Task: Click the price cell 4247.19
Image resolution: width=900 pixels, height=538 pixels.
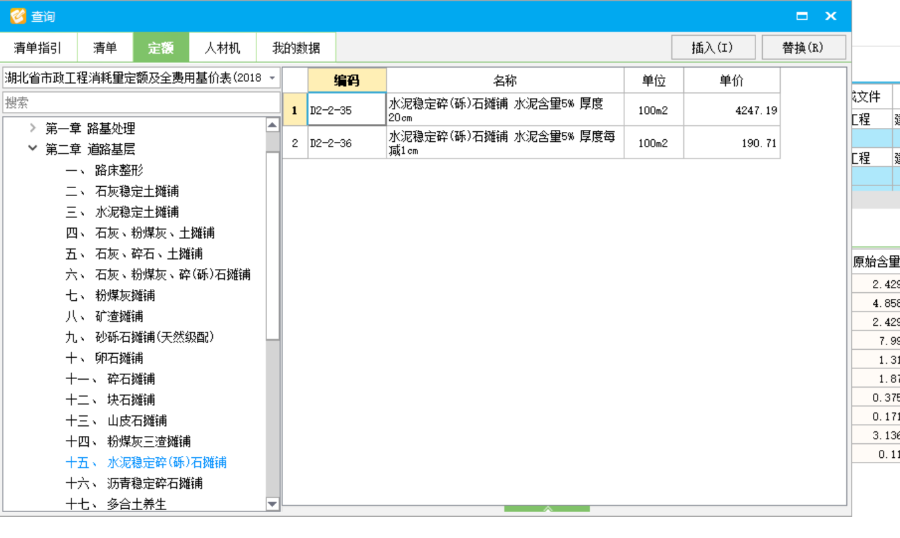Action: point(732,110)
